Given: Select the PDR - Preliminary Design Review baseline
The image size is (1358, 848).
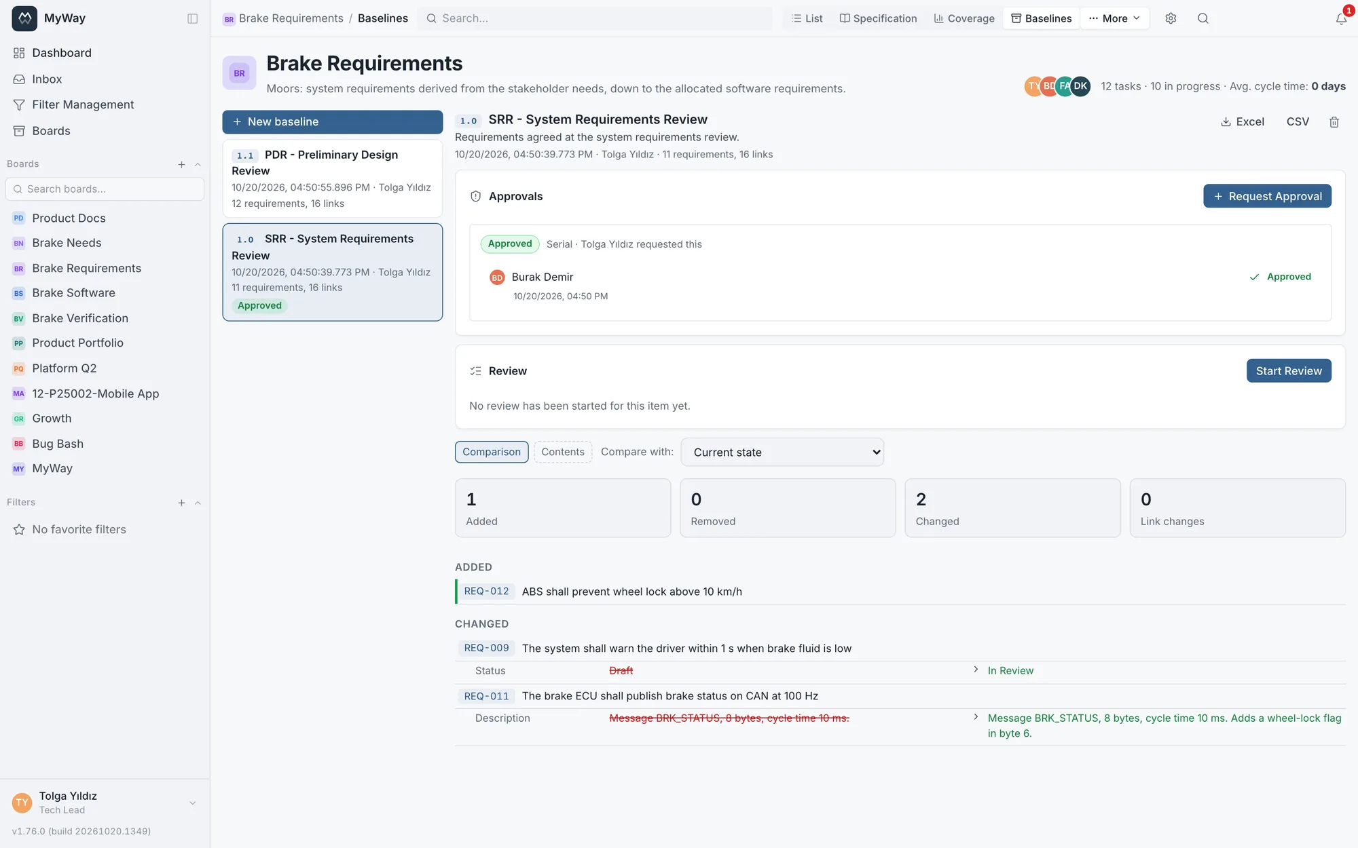Looking at the screenshot, I should (x=333, y=178).
